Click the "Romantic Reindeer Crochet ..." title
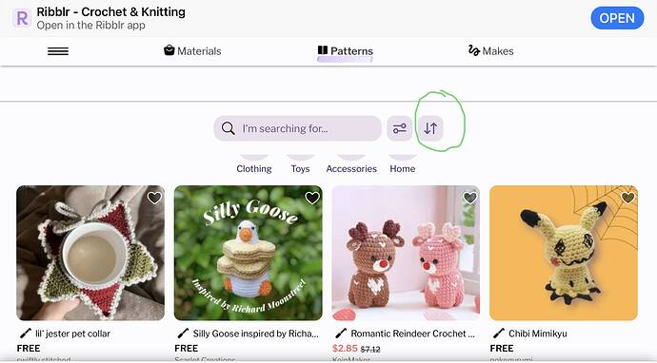 point(412,334)
